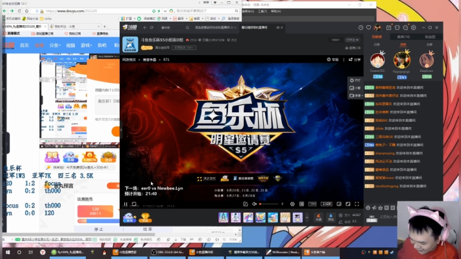Switch ranking to the weekly sub-tab

tap(403, 44)
